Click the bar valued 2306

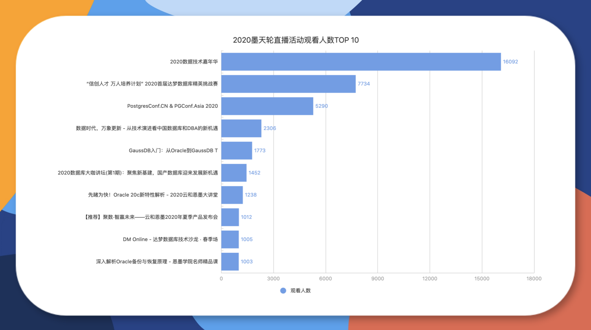point(241,128)
